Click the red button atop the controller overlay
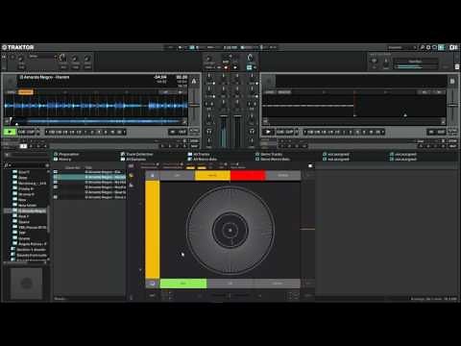 point(248,175)
